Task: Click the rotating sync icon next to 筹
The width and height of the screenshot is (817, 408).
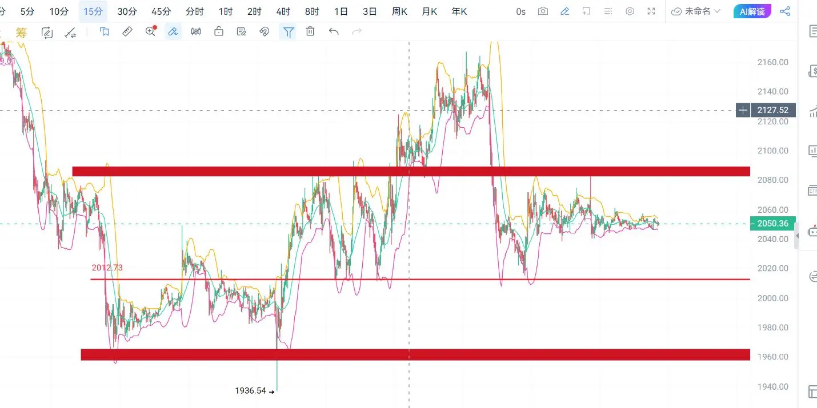Action: pyautogui.click(x=47, y=33)
